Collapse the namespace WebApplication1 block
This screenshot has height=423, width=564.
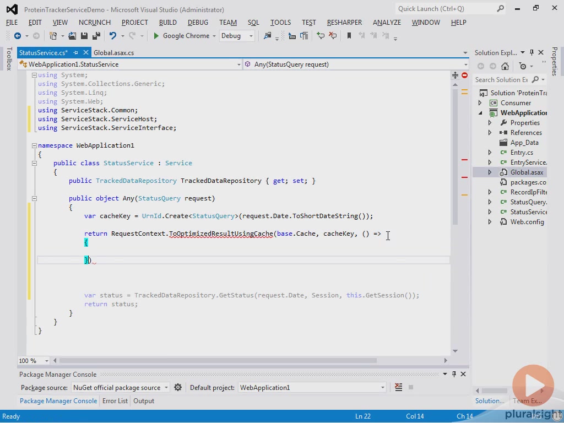pyautogui.click(x=34, y=145)
